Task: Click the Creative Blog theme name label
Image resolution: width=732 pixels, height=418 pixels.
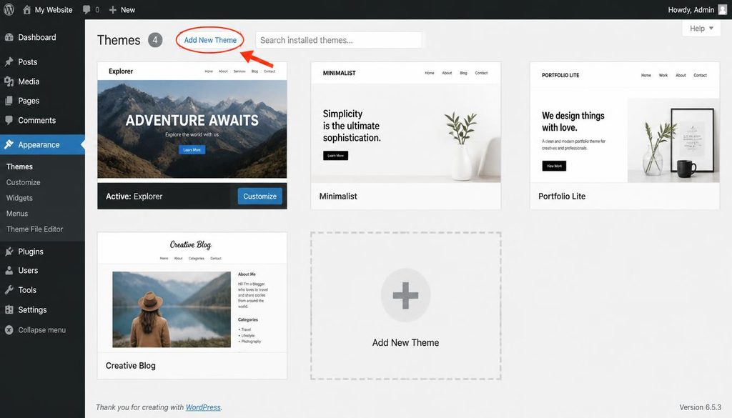Action: pyautogui.click(x=131, y=366)
